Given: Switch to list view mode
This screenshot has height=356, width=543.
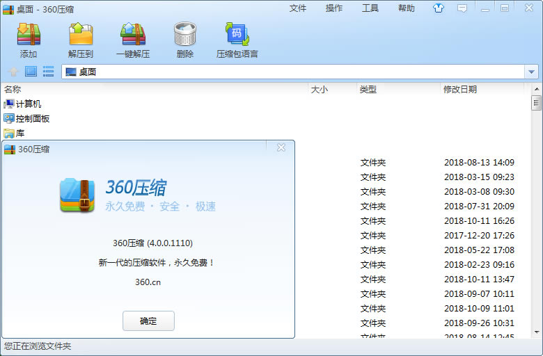Looking at the screenshot, I should pos(48,72).
